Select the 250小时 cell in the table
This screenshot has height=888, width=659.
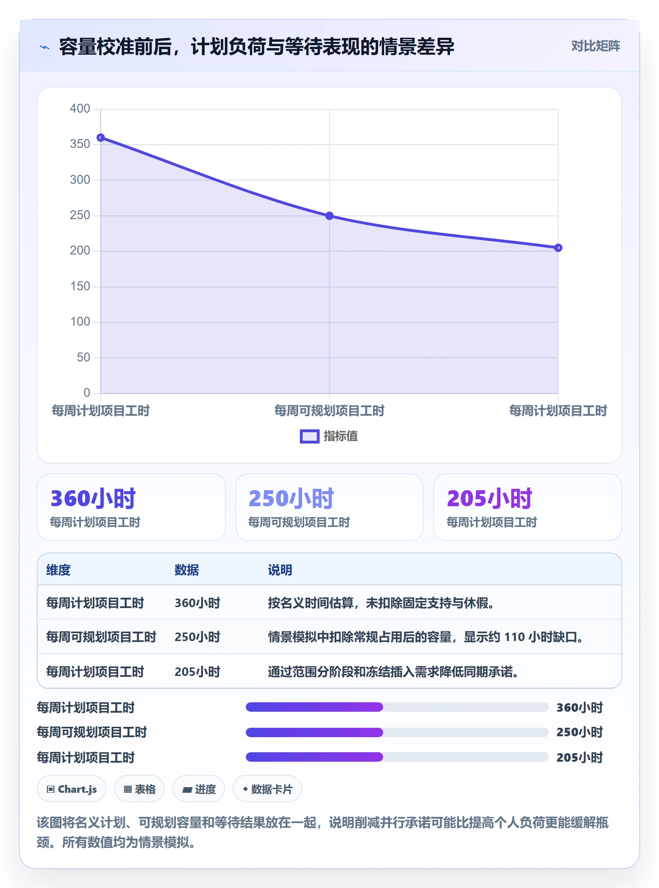198,637
